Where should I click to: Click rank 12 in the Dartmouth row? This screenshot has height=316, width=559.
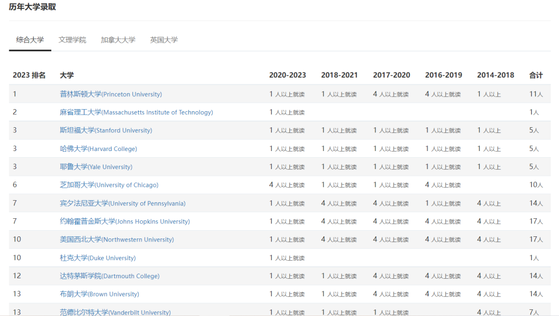click(x=17, y=276)
